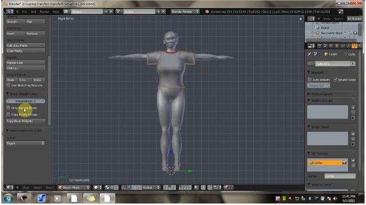Open the Help menu
This screenshot has width=366, height=205.
(x=56, y=11)
